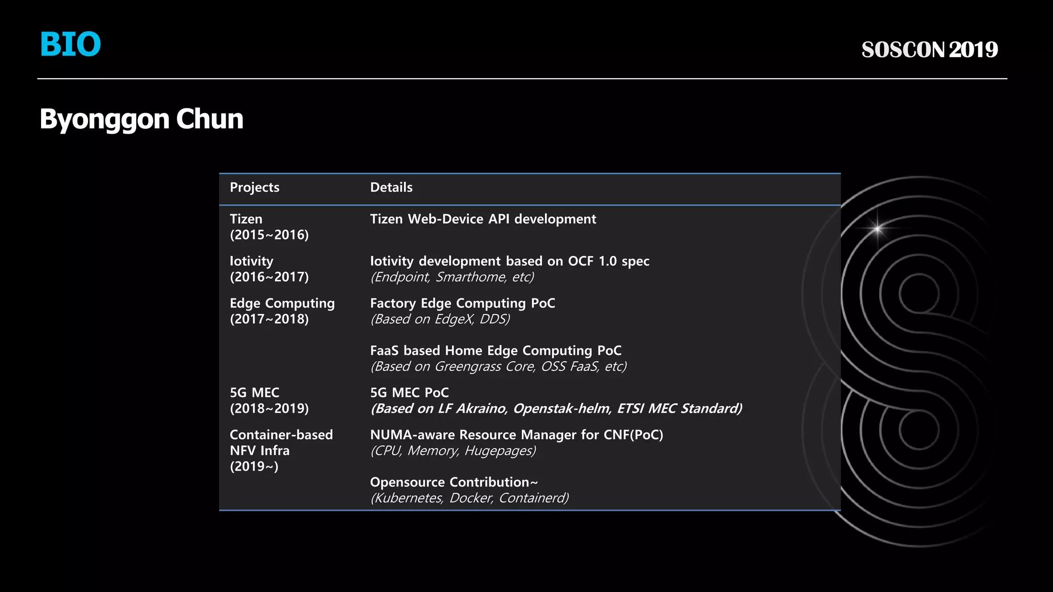The image size is (1053, 592).
Task: Select the 5G MEC (2018~2019) cell
Action: 269,400
